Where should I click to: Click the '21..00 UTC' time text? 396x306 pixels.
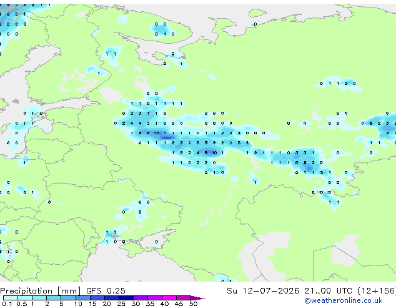pyautogui.click(x=328, y=291)
